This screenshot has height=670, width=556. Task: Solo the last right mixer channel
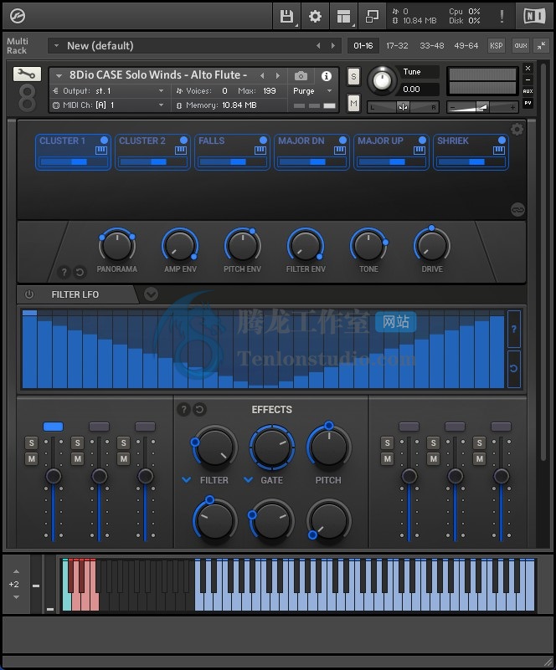(480, 442)
